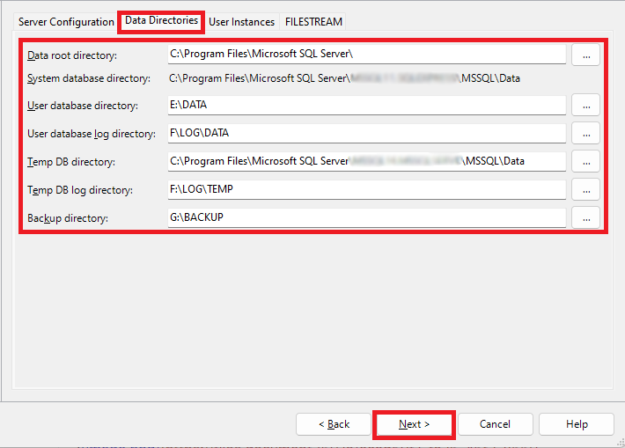Cancel the SQL Server setup
Image resolution: width=625 pixels, height=448 pixels.
(495, 424)
